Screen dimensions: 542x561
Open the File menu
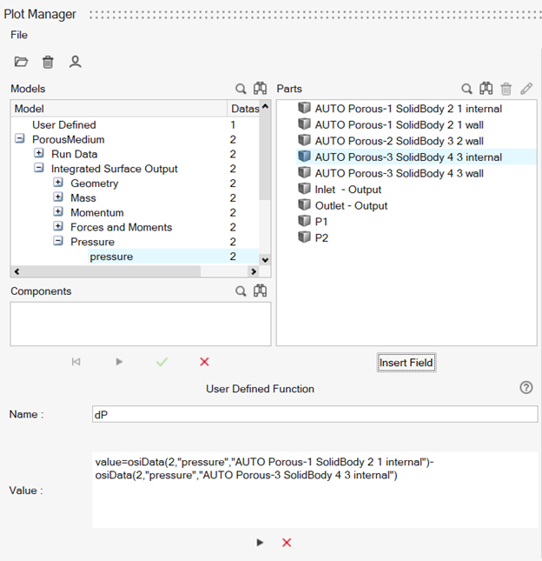(19, 35)
